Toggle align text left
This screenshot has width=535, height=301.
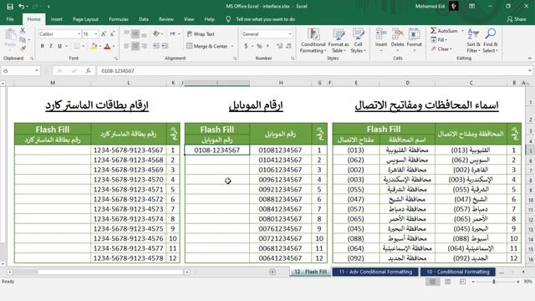[x=126, y=46]
